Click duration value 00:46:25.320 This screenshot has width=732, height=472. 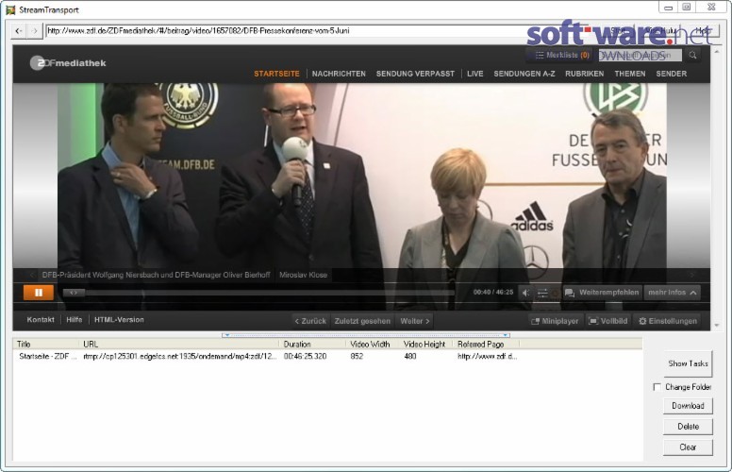coord(306,356)
